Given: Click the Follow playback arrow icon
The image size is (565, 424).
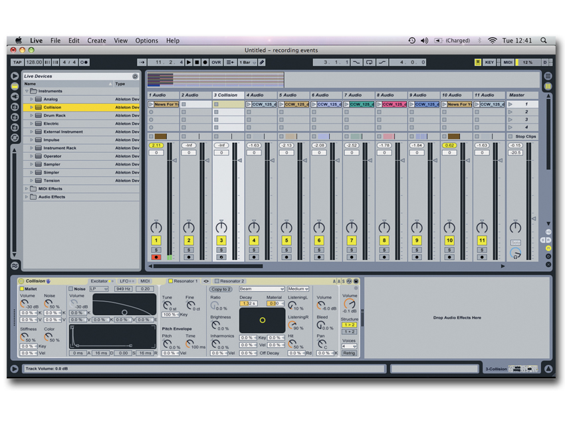Looking at the screenshot, I should 142,62.
